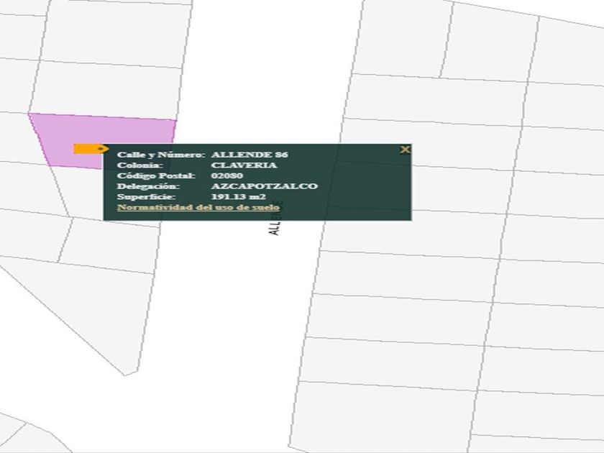
Task: Close the parcel info popup with X
Action: 405,150
